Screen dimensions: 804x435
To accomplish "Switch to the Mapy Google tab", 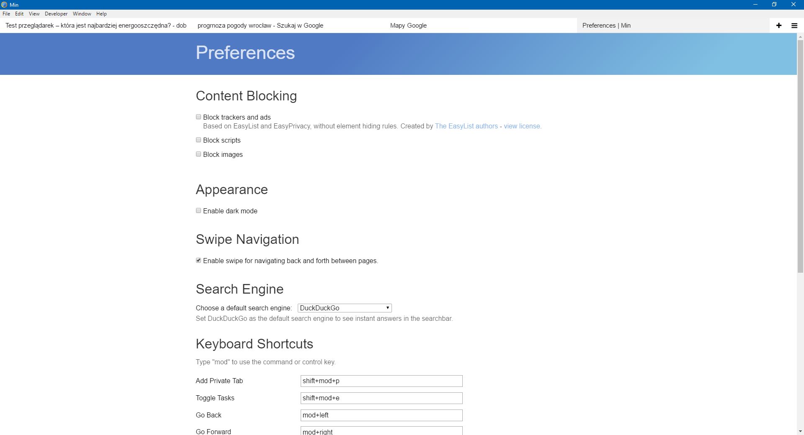I will 408,26.
